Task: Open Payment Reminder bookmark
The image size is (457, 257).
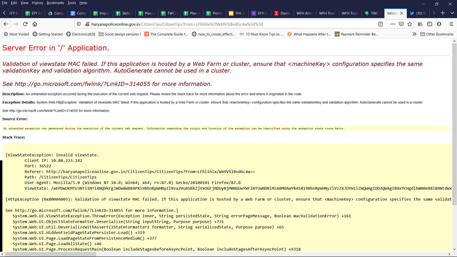Action: tap(356, 34)
